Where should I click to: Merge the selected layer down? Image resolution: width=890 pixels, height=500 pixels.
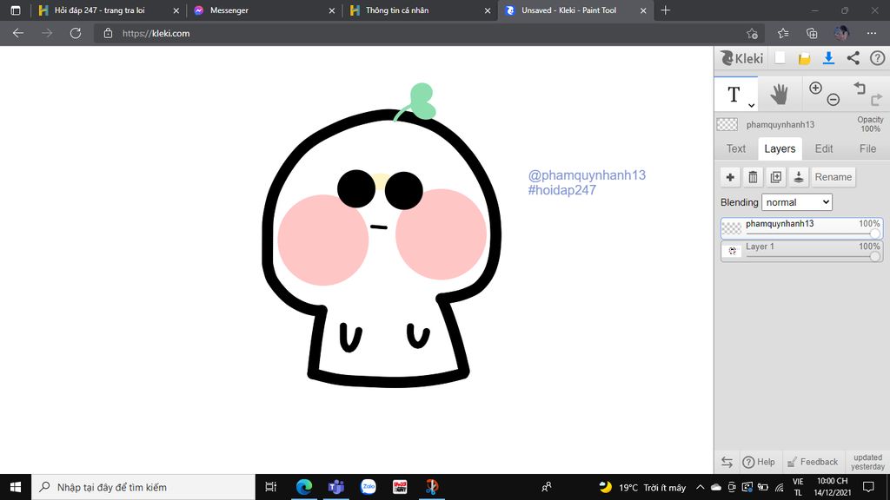click(x=798, y=177)
